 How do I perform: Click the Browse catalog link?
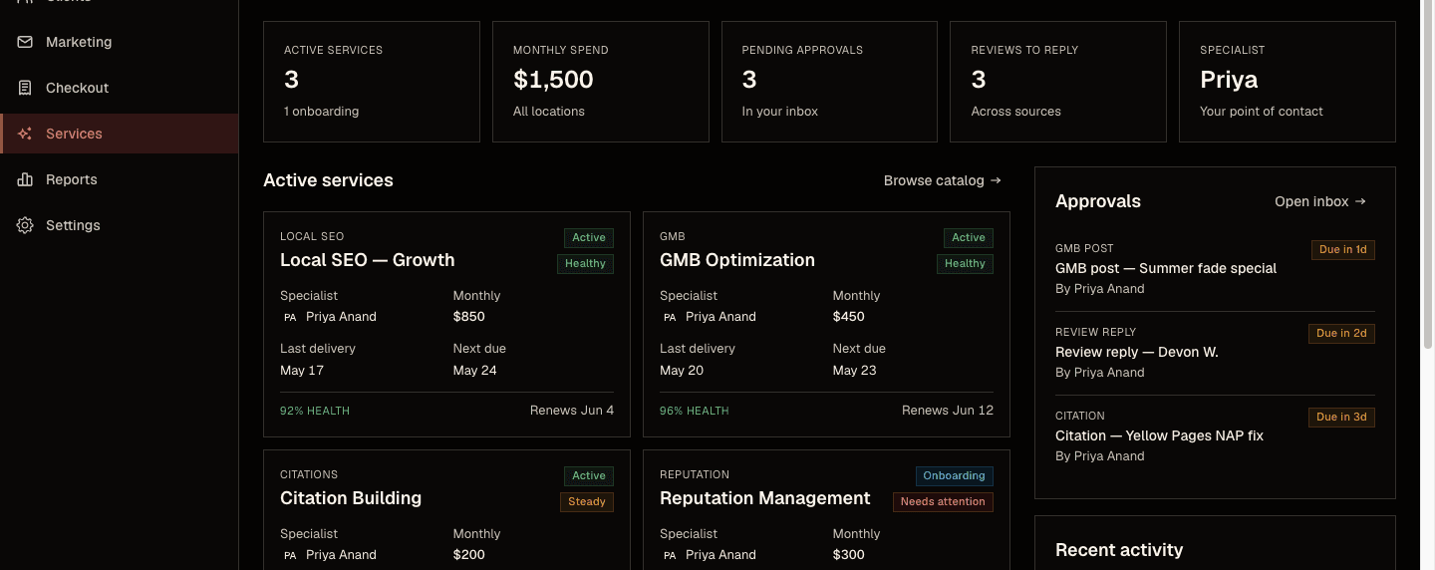click(x=943, y=180)
